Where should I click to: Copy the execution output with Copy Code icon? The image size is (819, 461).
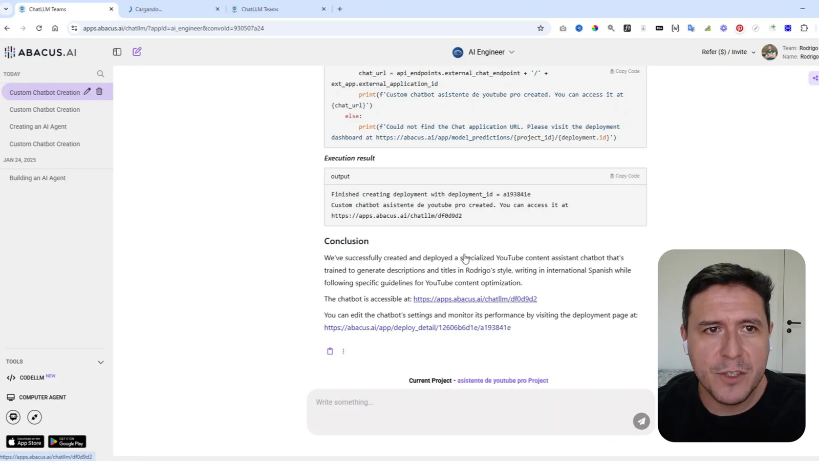(x=624, y=176)
